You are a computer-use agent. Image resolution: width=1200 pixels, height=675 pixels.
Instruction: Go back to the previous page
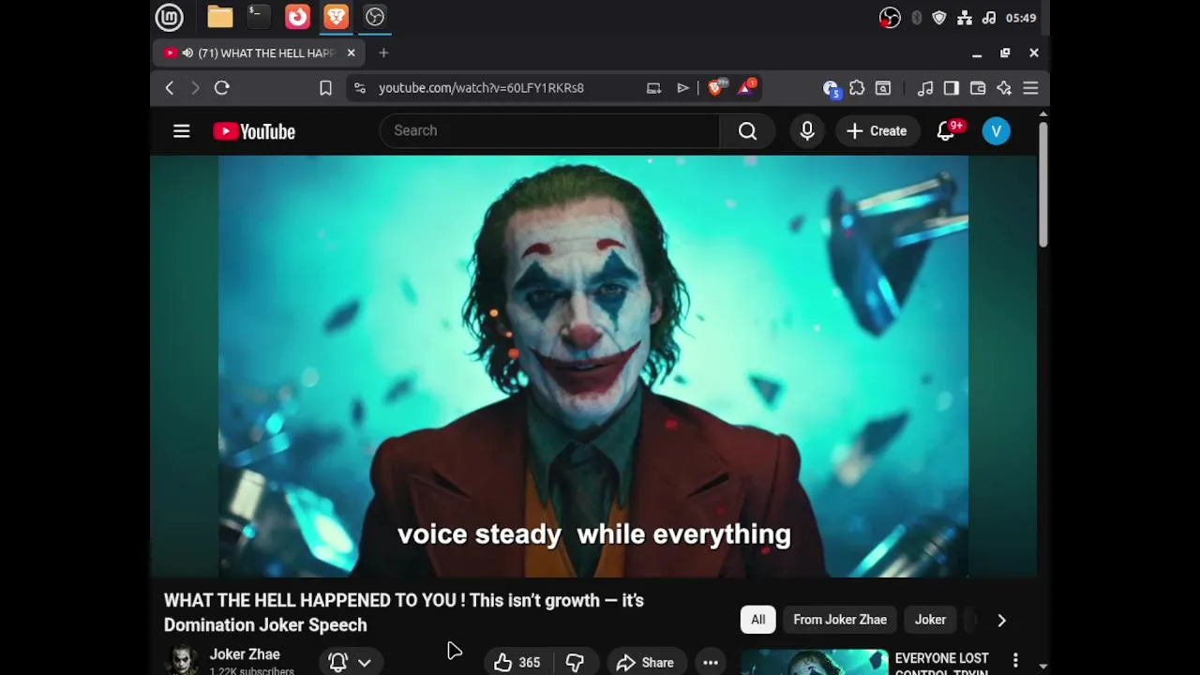pyautogui.click(x=170, y=88)
